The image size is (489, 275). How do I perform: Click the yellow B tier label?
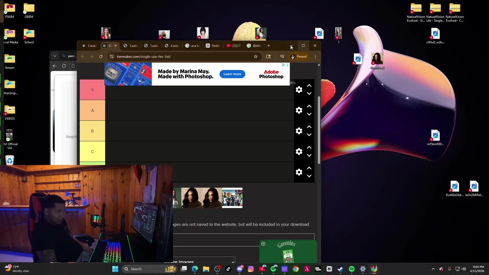click(92, 131)
